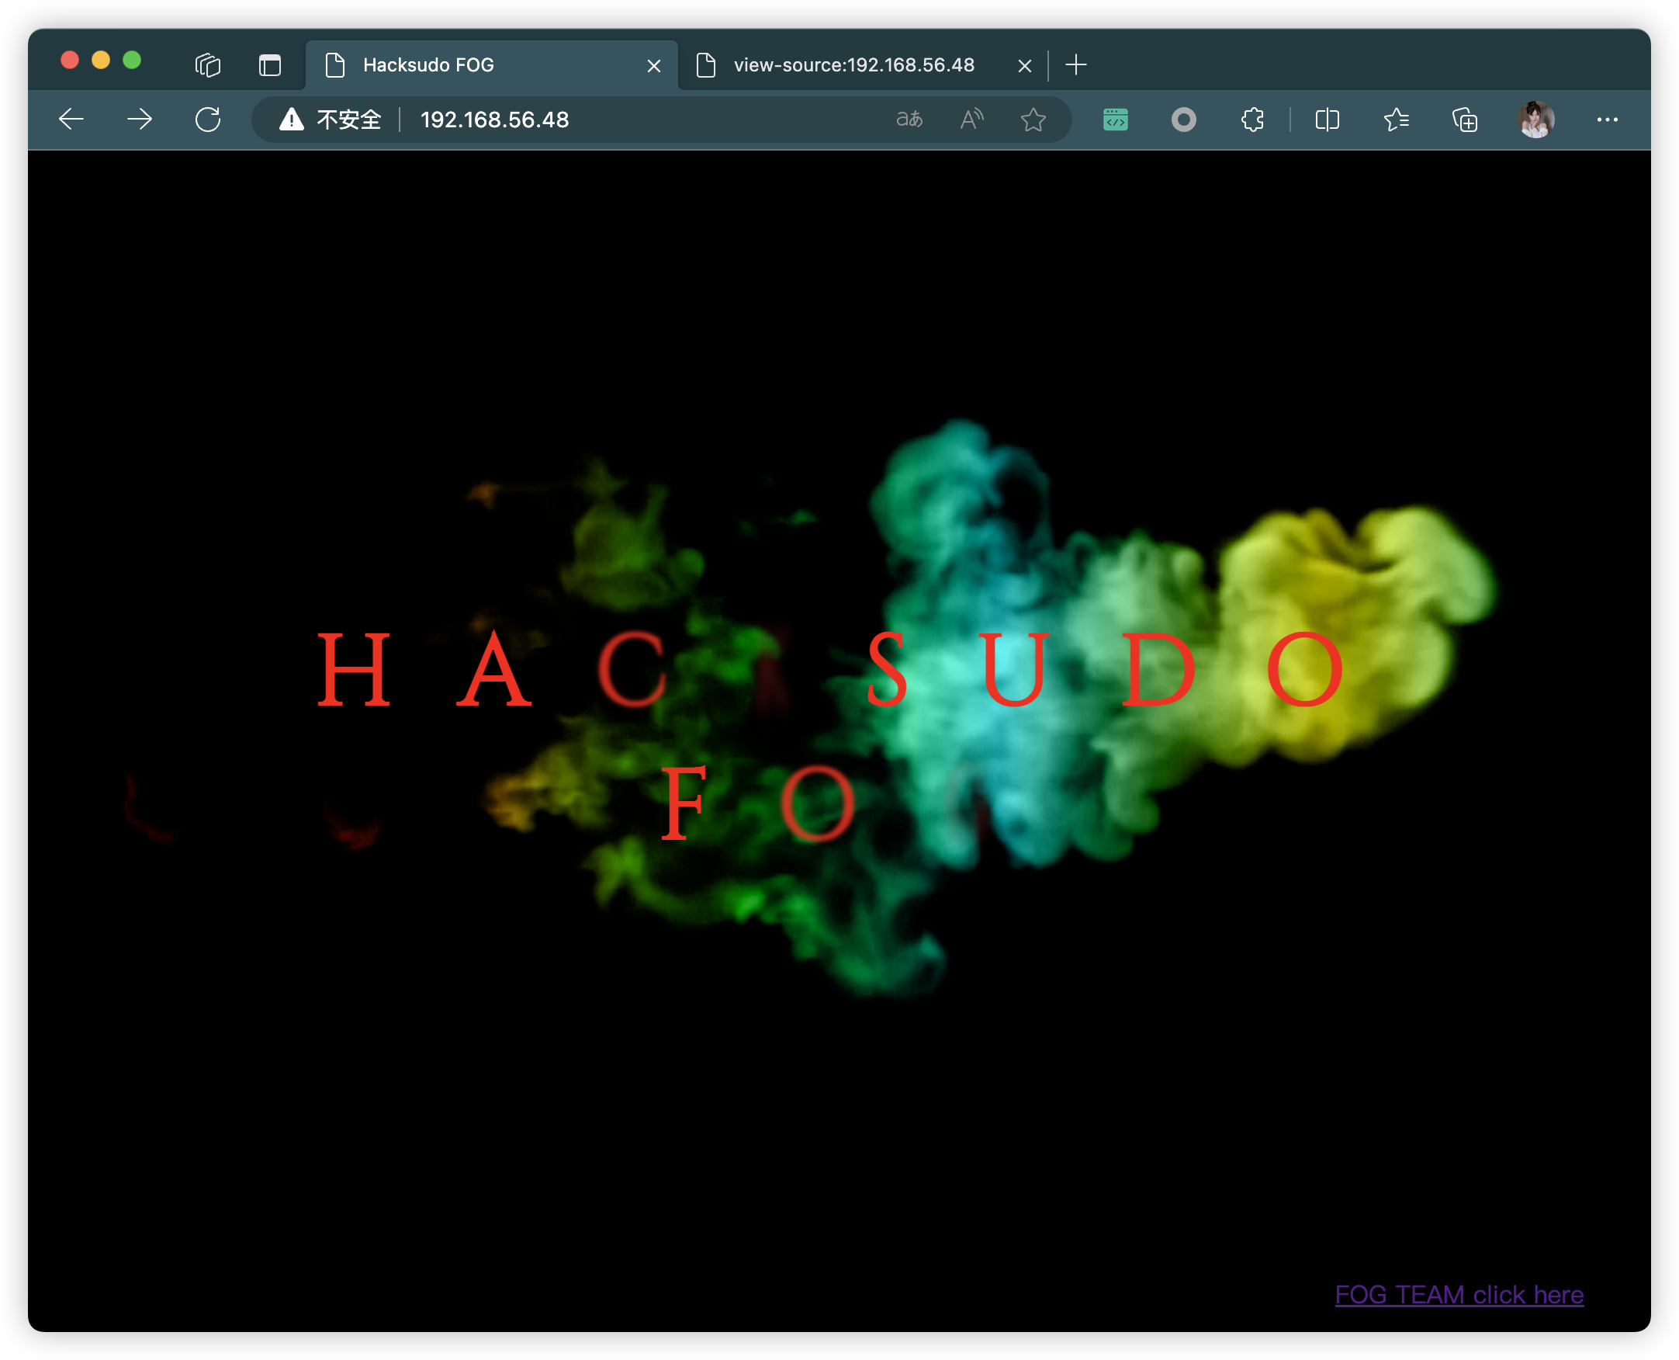The image size is (1679, 1360).
Task: Close the browser window with red button
Action: tap(70, 61)
